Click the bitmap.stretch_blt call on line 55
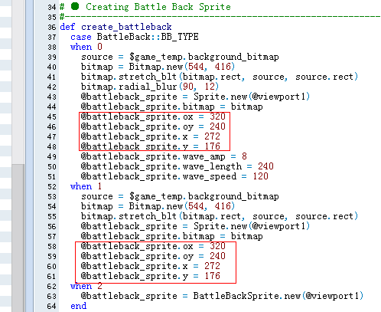This screenshot has width=381, height=312. point(220,216)
